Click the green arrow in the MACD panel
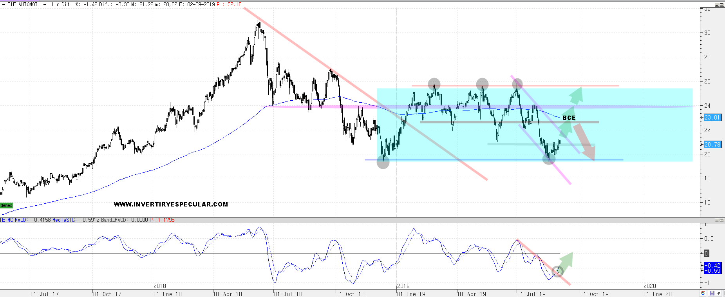 (566, 260)
